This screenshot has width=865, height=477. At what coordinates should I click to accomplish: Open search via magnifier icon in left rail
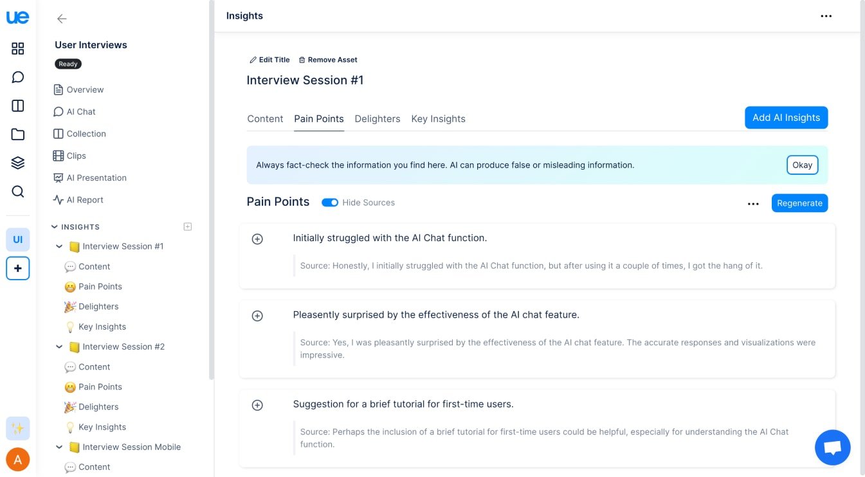coord(18,192)
